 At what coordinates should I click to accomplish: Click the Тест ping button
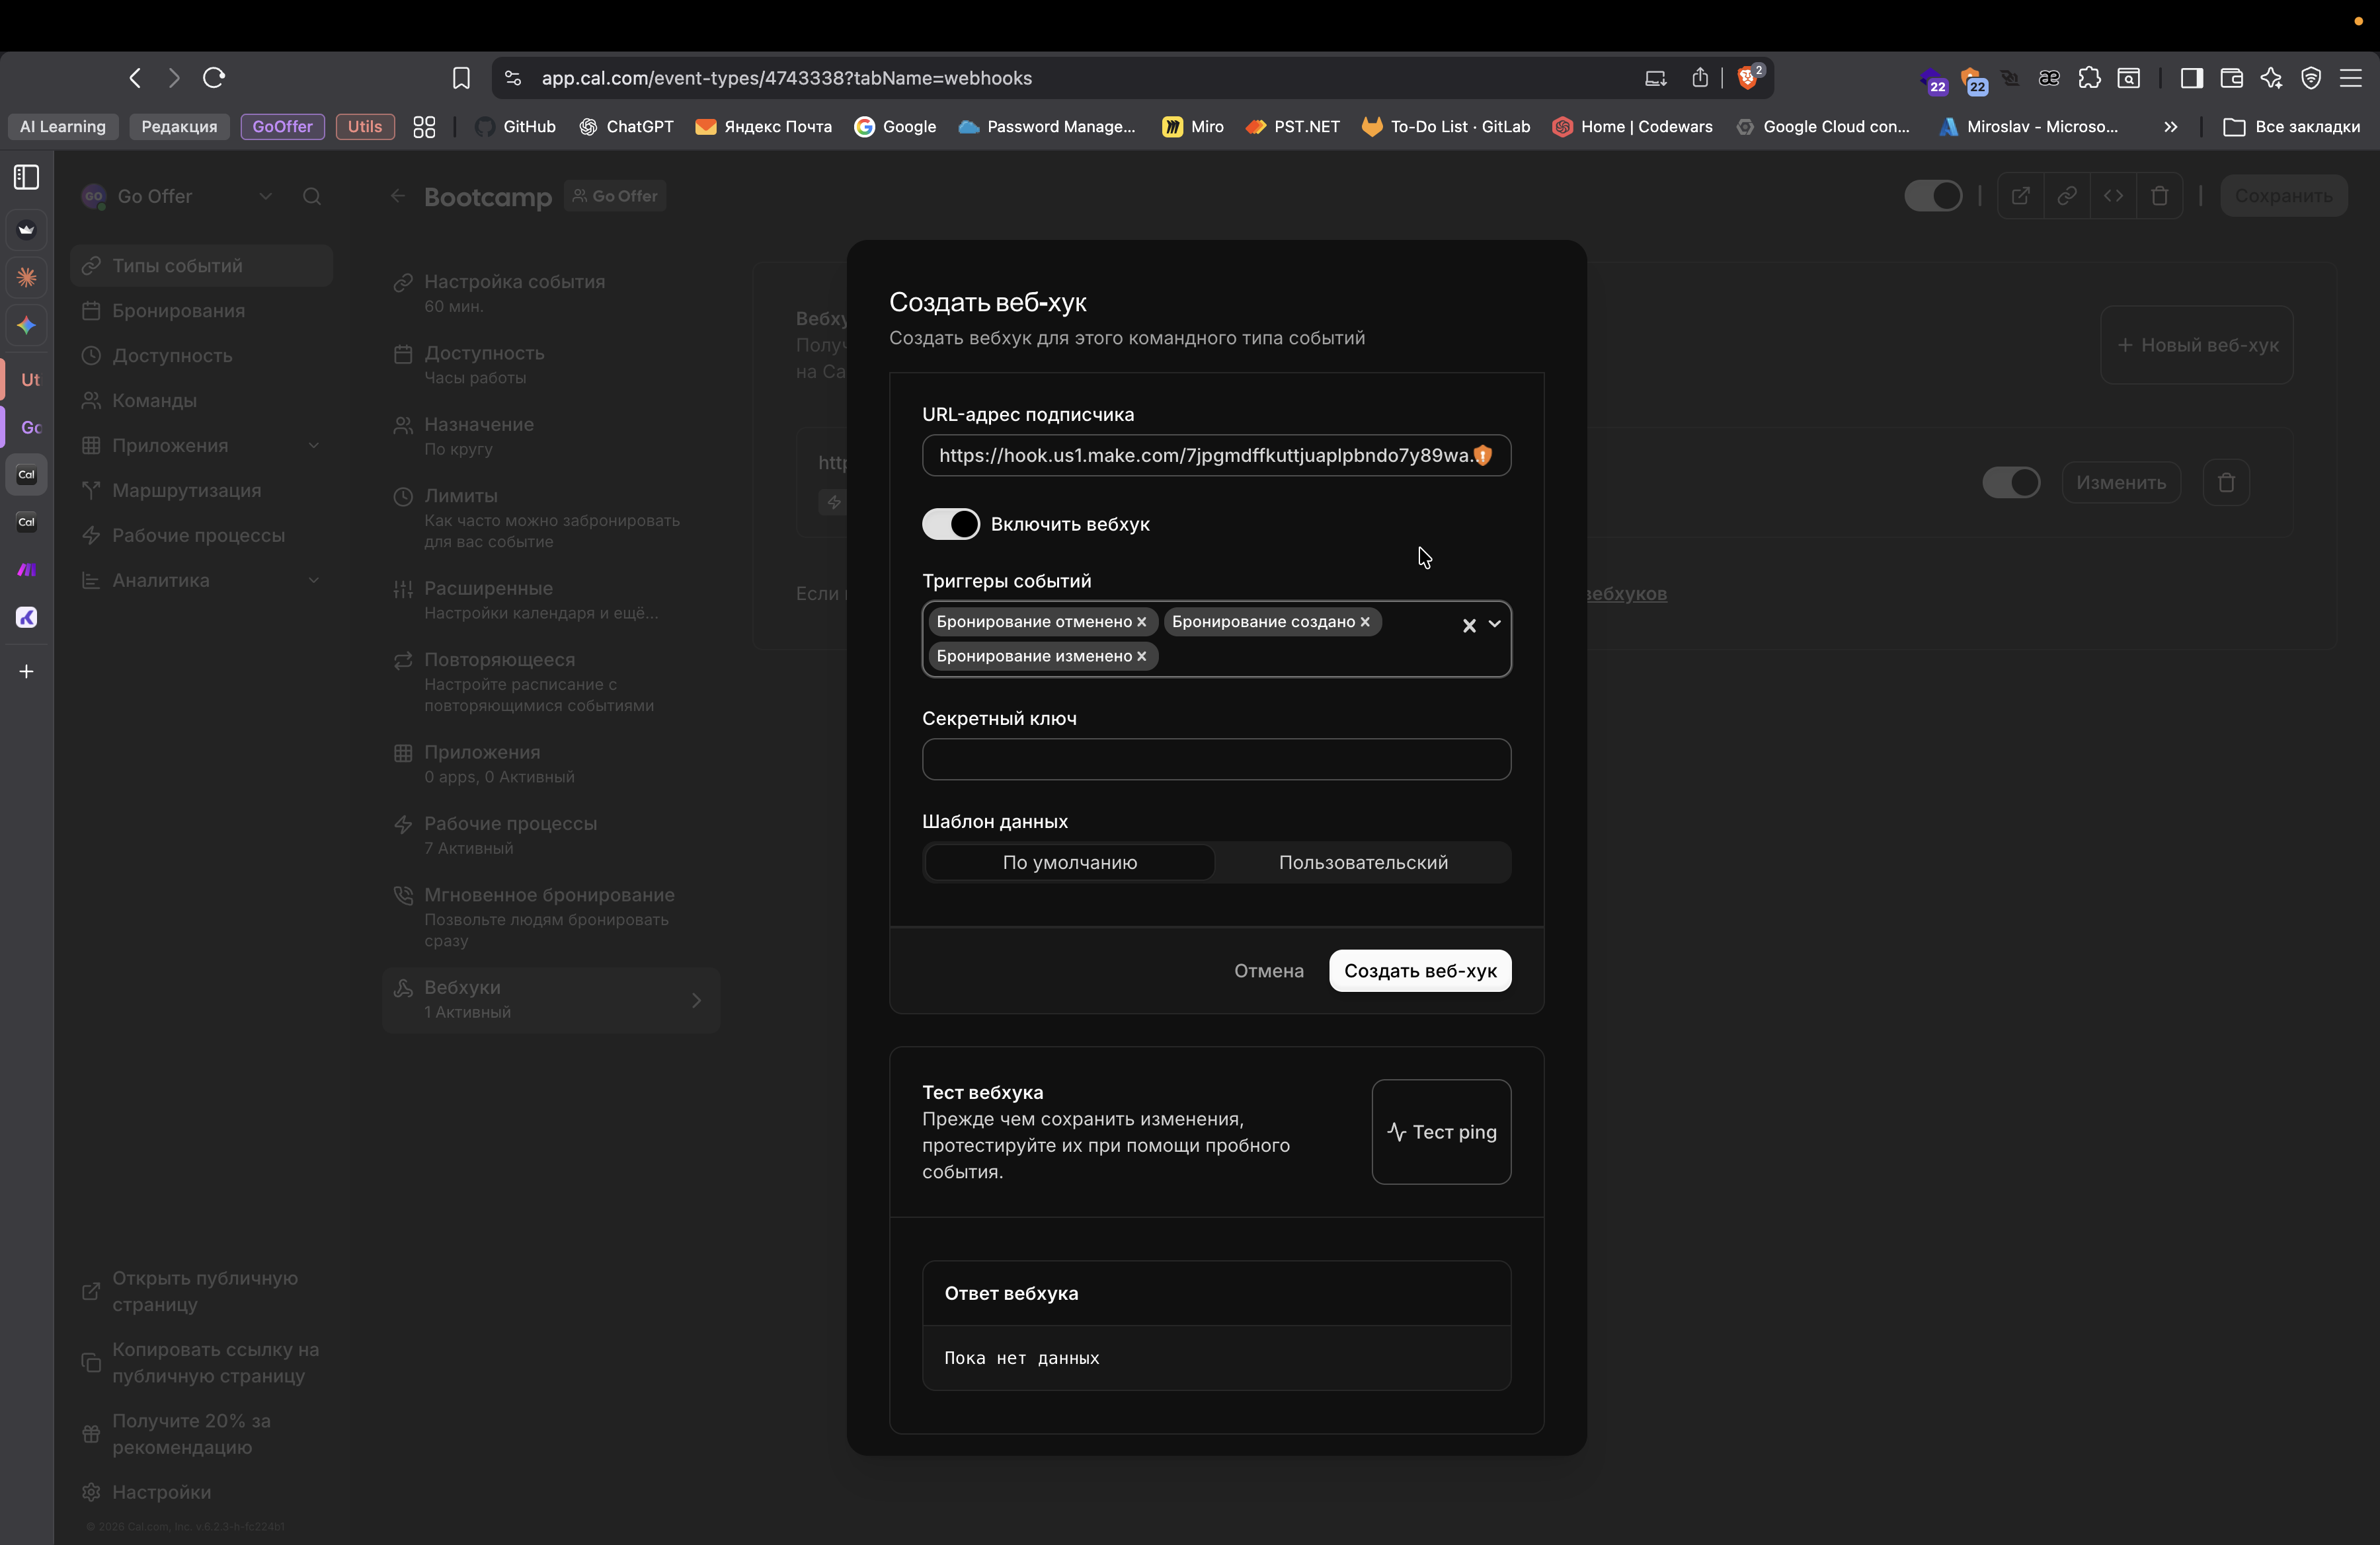[1441, 1131]
